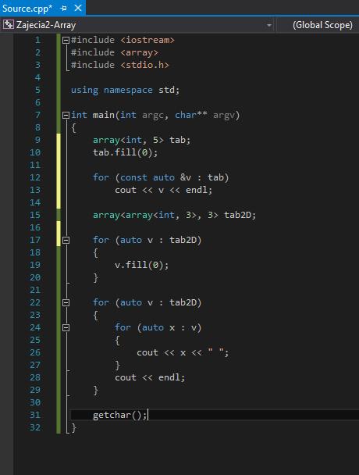
Task: Click 'cout << endl;' on line 28
Action: [150, 377]
